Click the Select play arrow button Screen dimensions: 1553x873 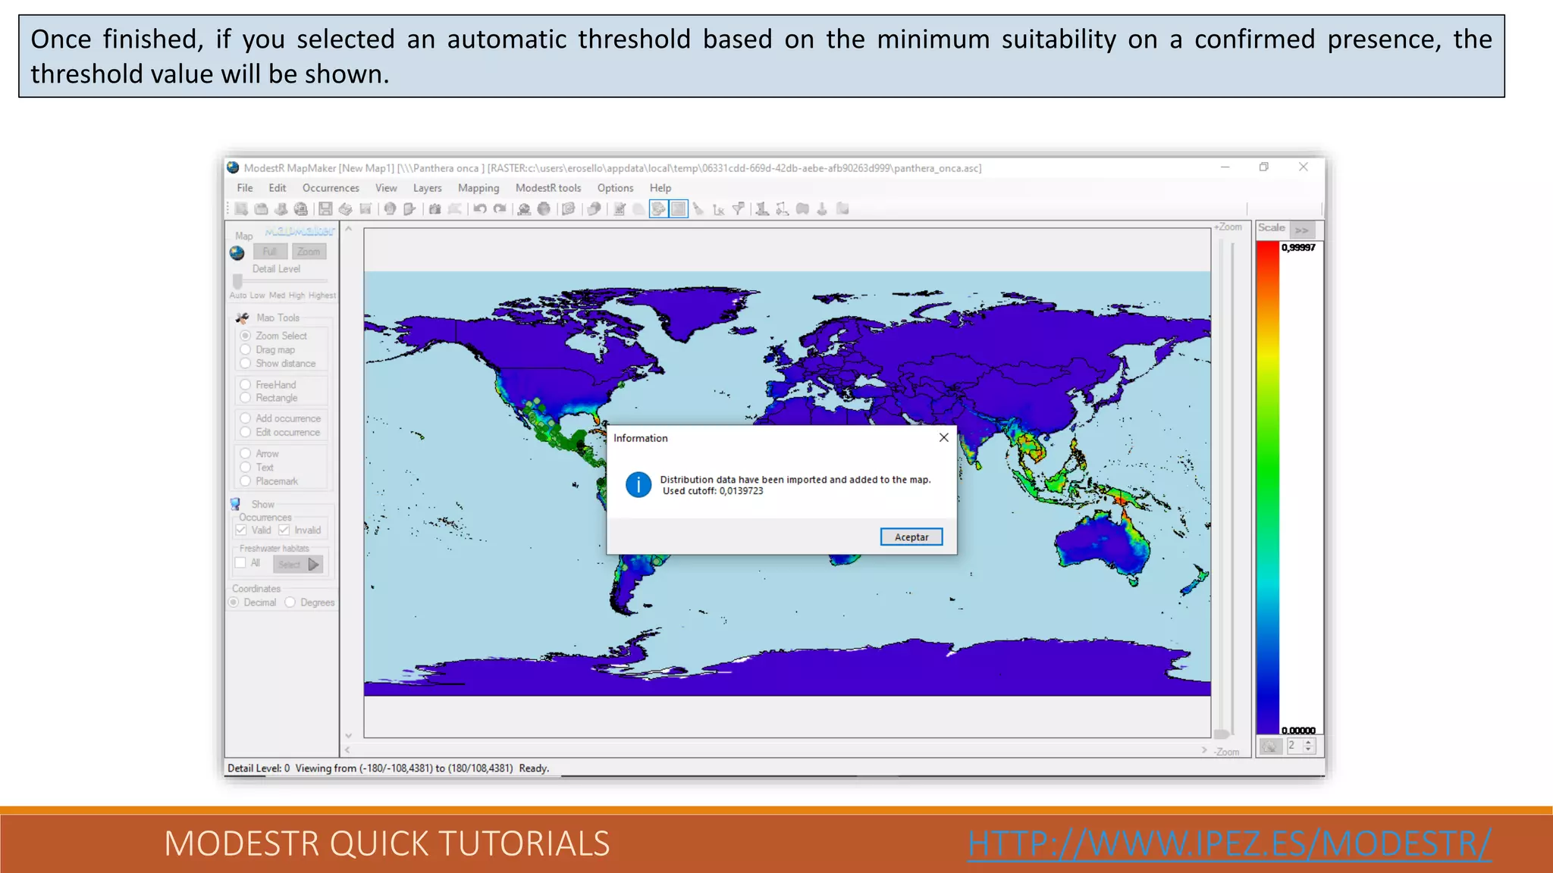tap(298, 565)
